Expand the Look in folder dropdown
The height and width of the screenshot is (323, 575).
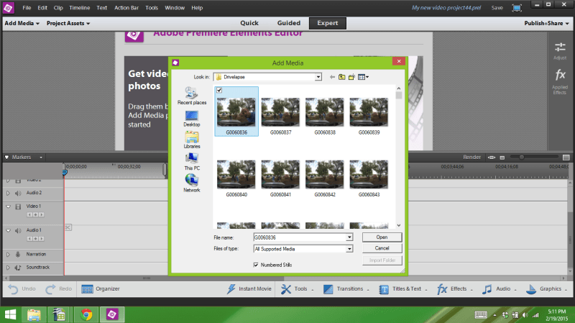tap(318, 77)
